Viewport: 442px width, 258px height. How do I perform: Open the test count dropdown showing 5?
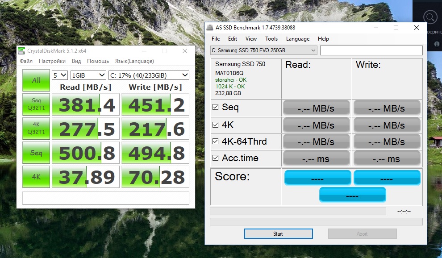[x=60, y=75]
